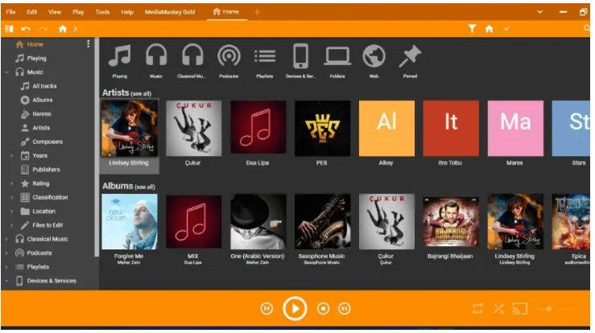Open the sidebar three-dot options menu
Image resolution: width=595 pixels, height=333 pixels.
coord(89,44)
